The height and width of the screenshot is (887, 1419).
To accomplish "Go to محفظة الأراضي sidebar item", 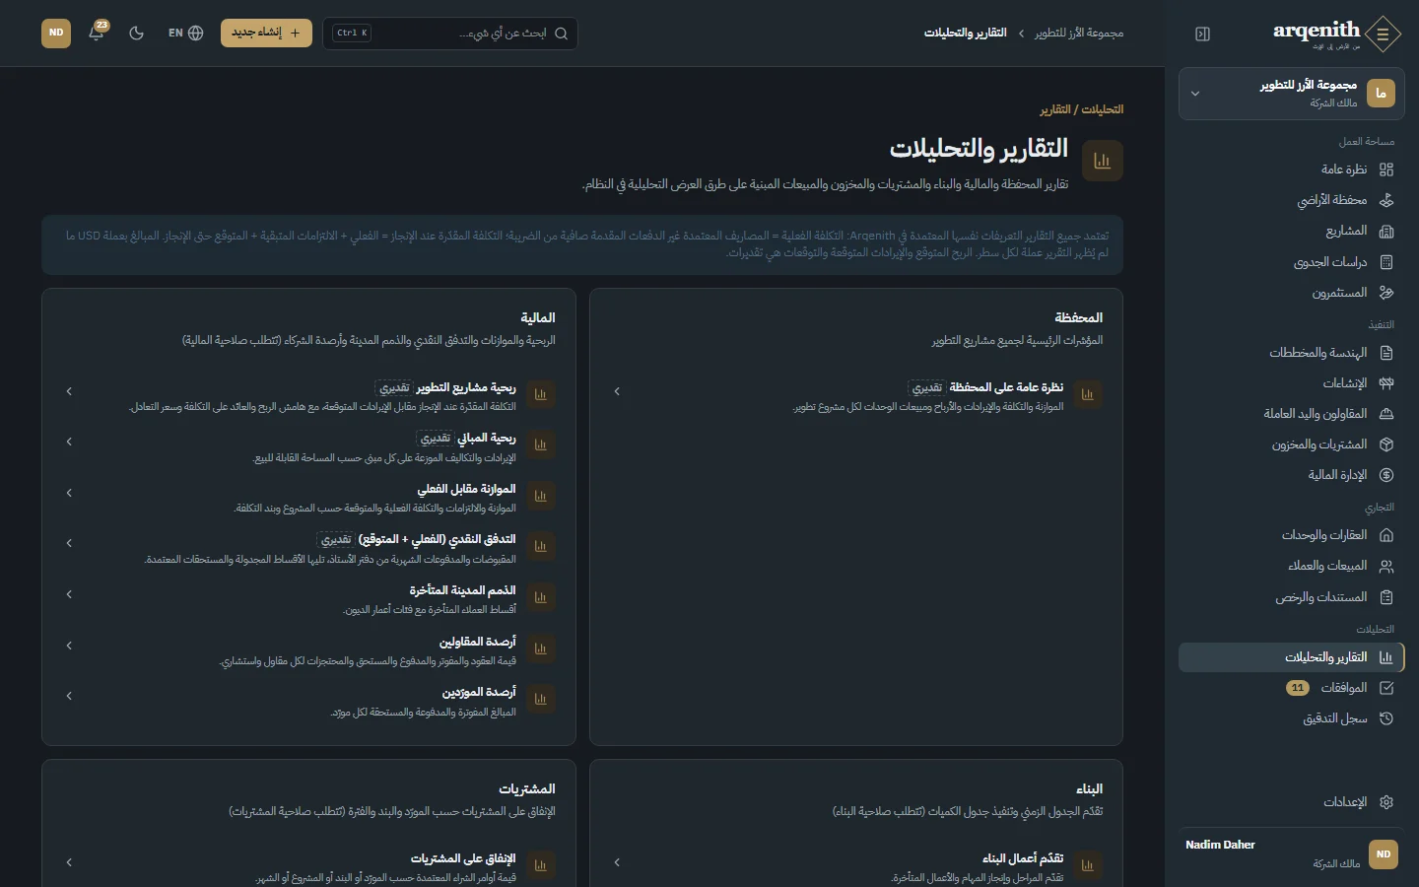I will click(1292, 200).
